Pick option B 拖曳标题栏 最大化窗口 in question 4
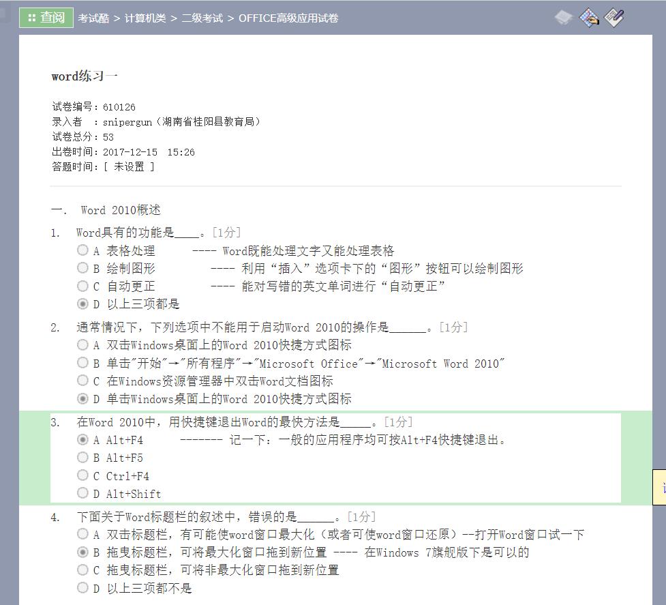The width and height of the screenshot is (666, 605). (x=82, y=552)
